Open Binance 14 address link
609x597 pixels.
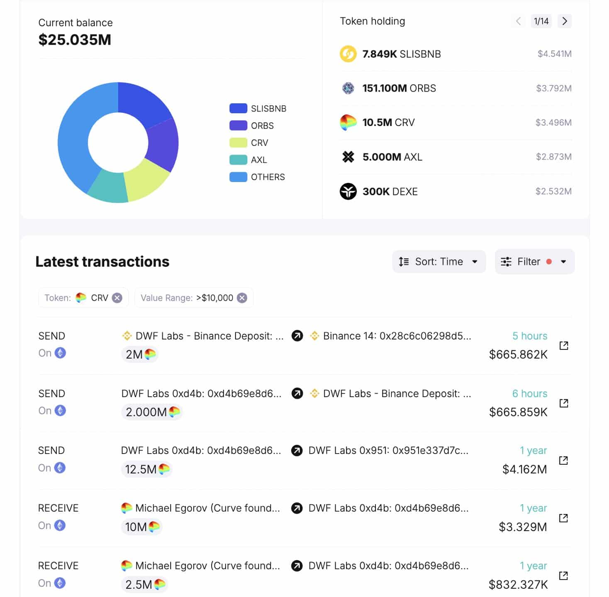396,336
